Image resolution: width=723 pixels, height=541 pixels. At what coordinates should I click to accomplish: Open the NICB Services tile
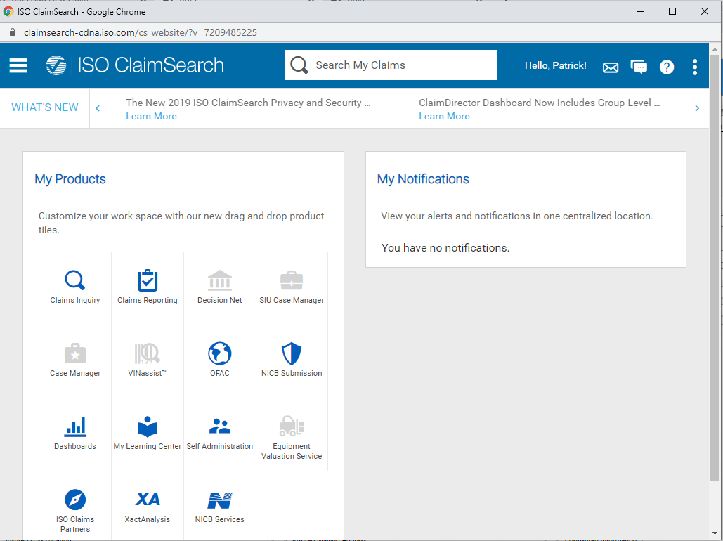(x=219, y=507)
